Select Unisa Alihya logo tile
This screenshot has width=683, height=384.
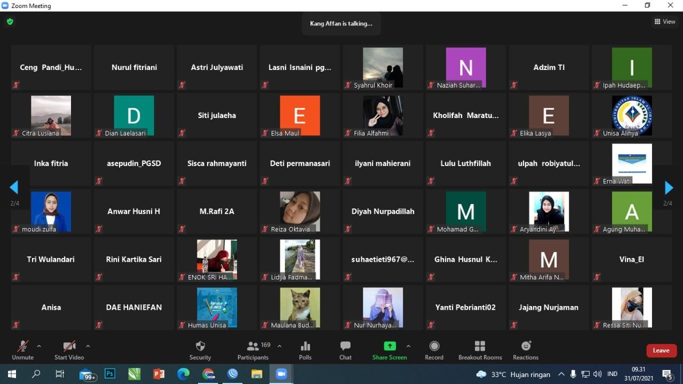632,115
